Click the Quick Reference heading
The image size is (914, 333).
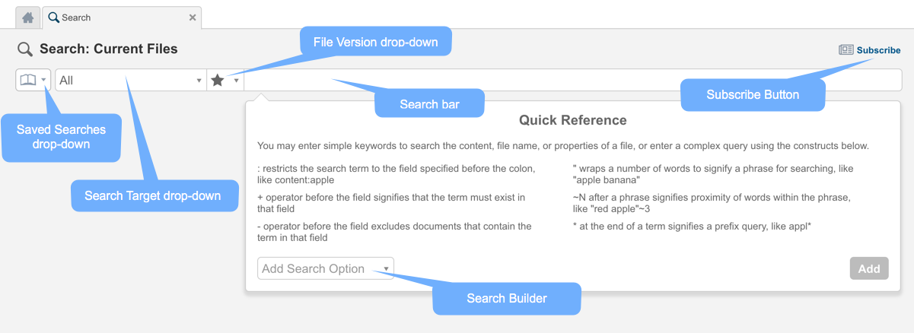tap(572, 120)
